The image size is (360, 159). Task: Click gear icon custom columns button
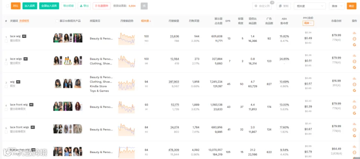click(x=262, y=6)
